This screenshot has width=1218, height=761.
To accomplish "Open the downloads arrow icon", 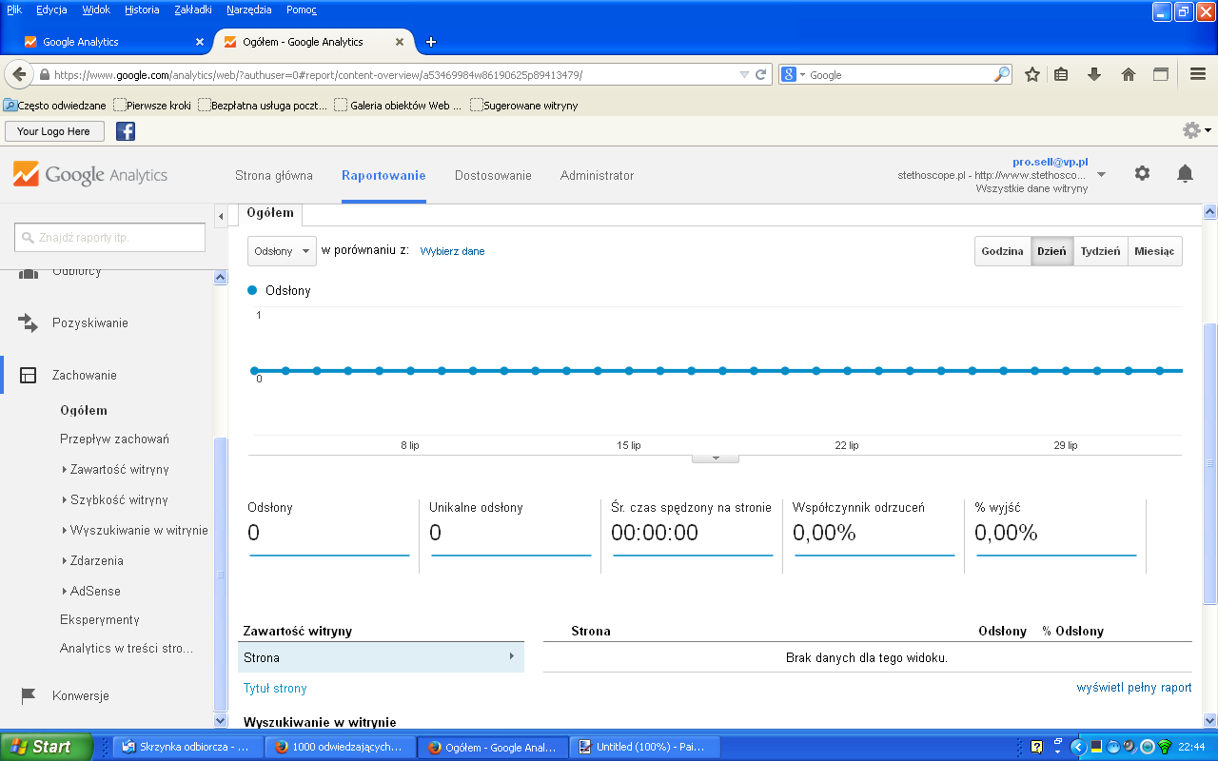I will (1094, 74).
